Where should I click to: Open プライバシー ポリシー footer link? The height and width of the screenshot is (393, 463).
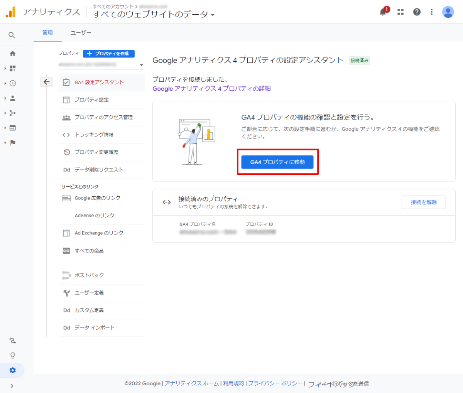pyautogui.click(x=275, y=383)
